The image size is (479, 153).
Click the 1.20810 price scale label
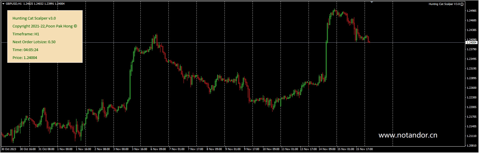point(471,146)
